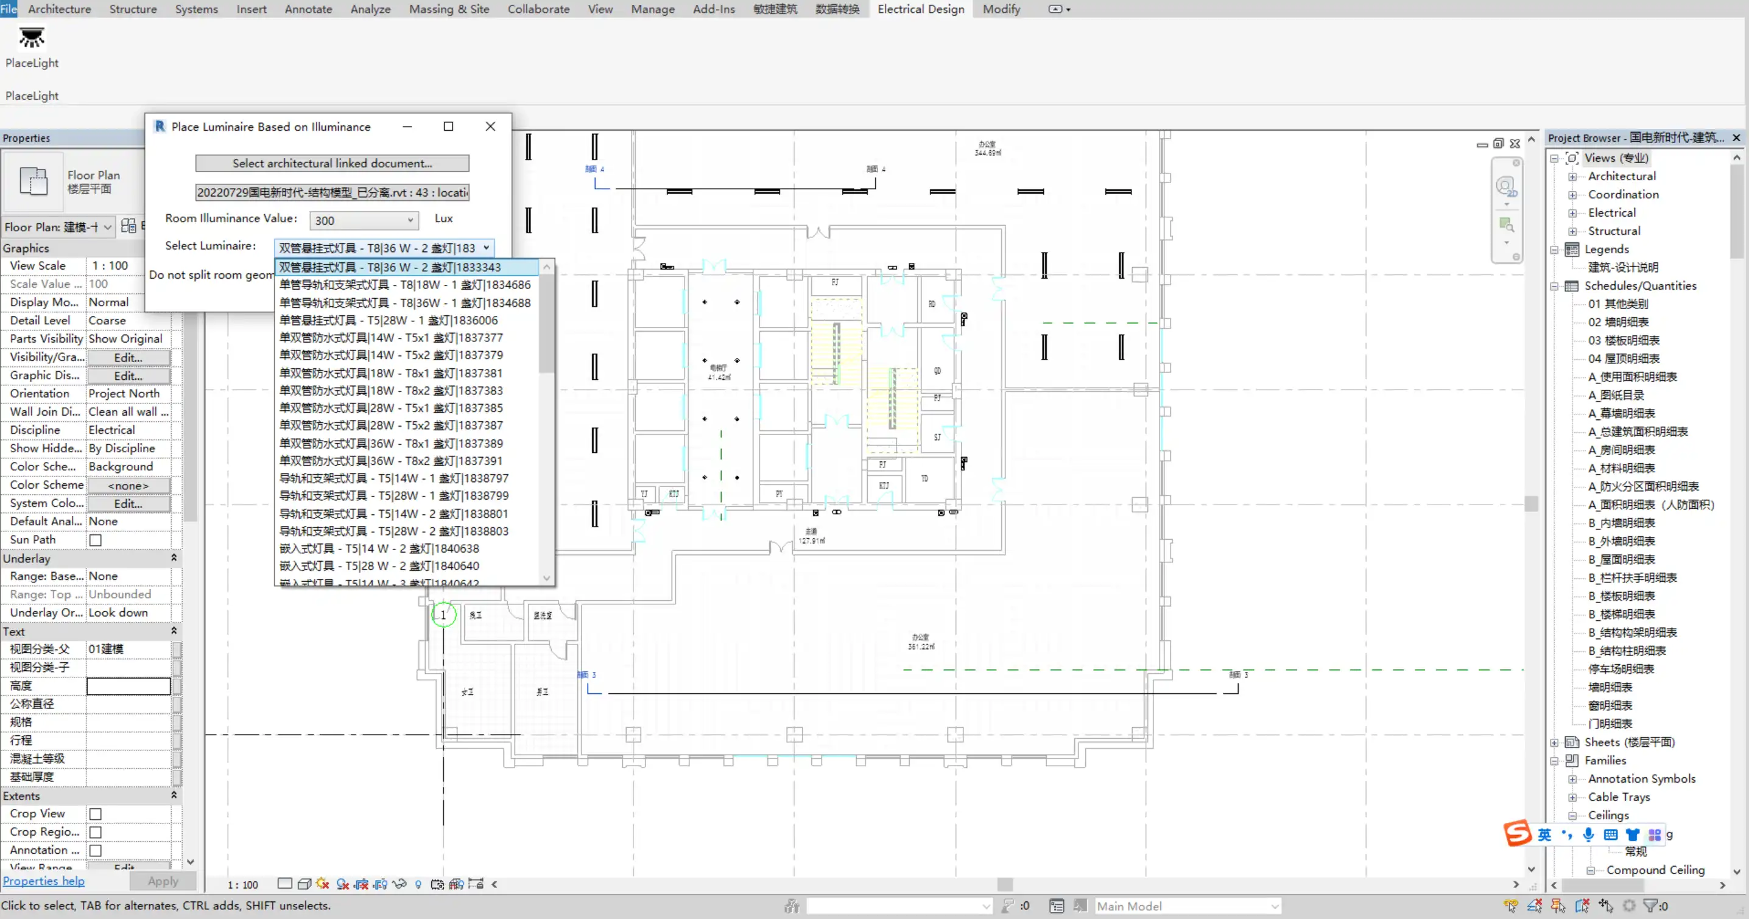This screenshot has width=1749, height=919.
Task: Toggle Sun Path off icon in view bar
Action: (323, 884)
